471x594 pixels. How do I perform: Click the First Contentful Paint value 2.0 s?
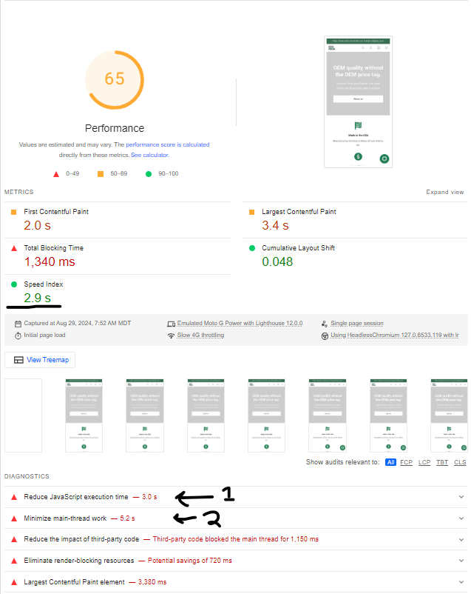coord(37,225)
